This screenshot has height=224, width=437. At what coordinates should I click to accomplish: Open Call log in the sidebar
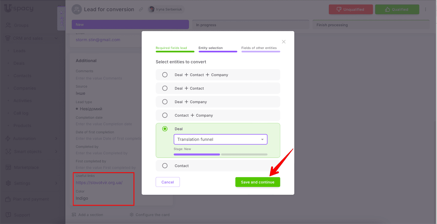pos(21,113)
